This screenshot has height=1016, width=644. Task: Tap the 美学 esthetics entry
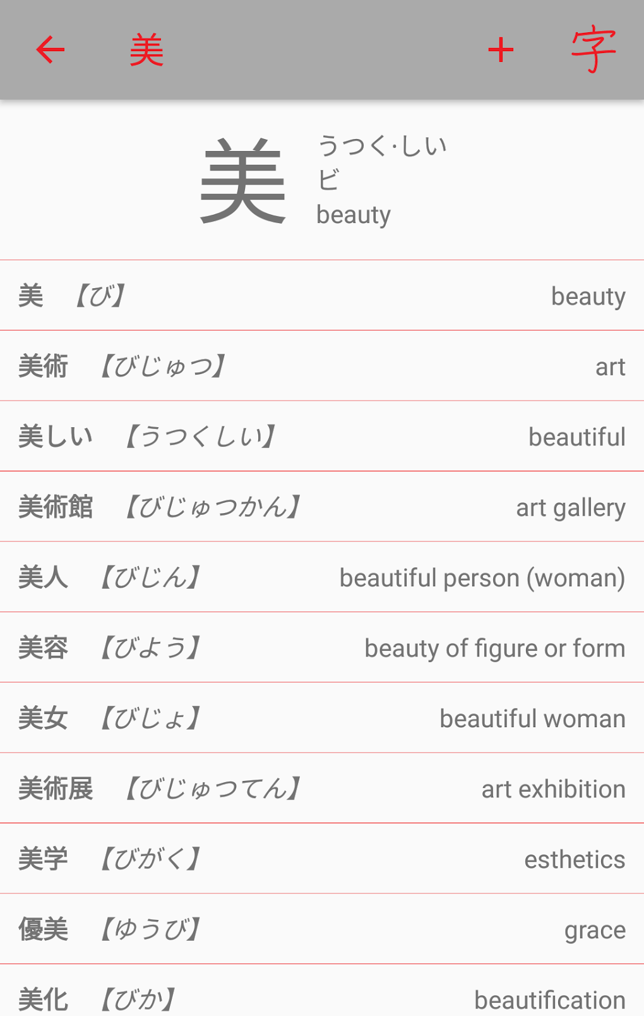click(322, 859)
